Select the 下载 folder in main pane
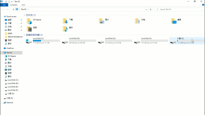 [68, 21]
